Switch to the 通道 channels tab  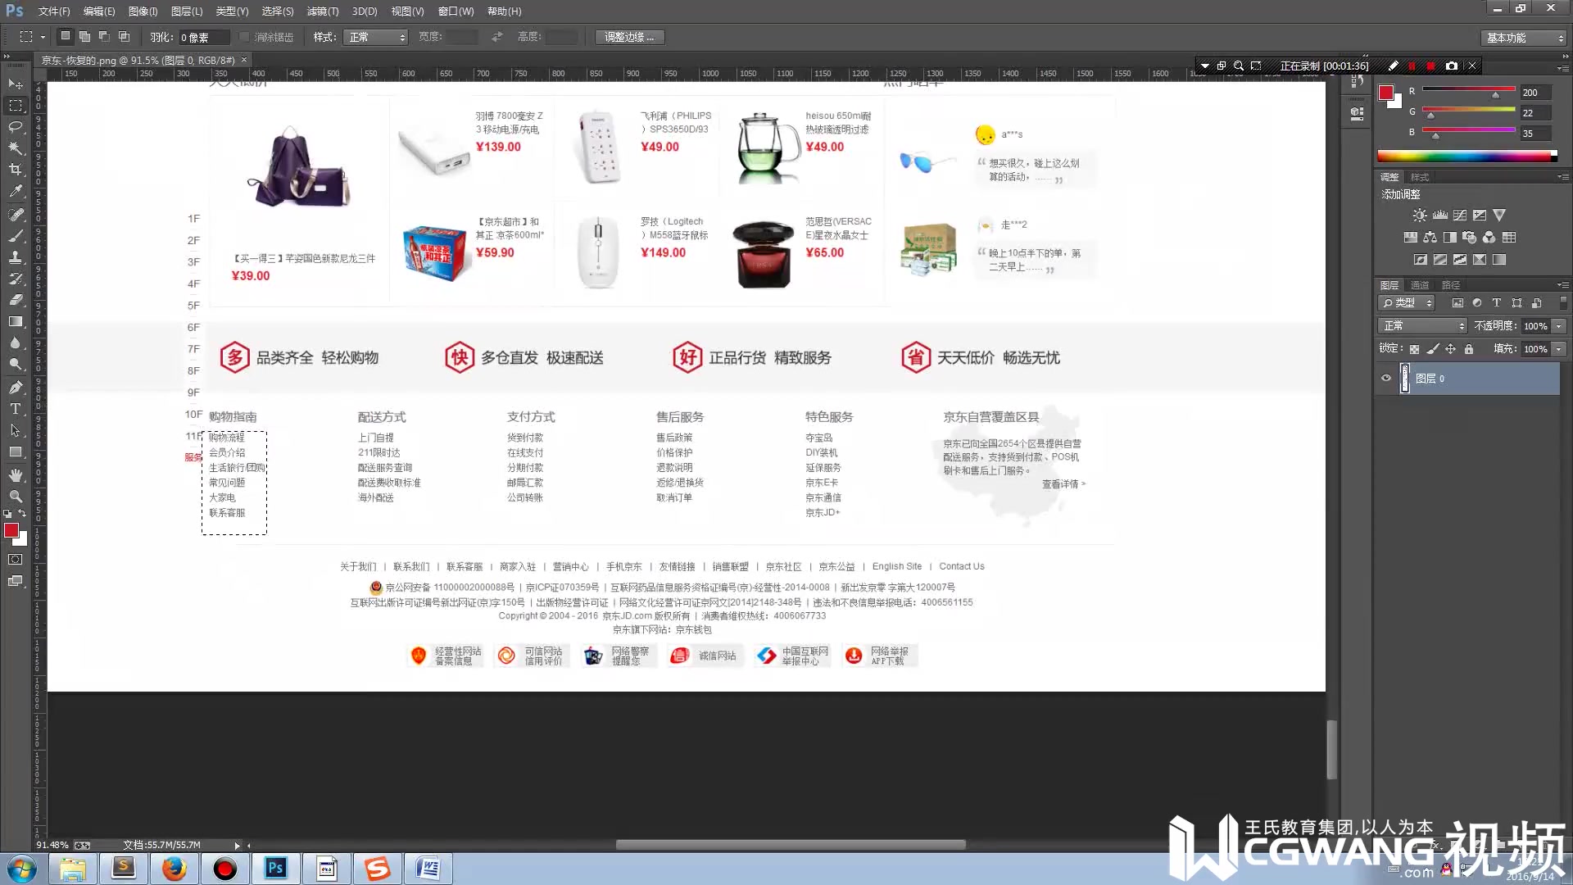pyautogui.click(x=1420, y=285)
